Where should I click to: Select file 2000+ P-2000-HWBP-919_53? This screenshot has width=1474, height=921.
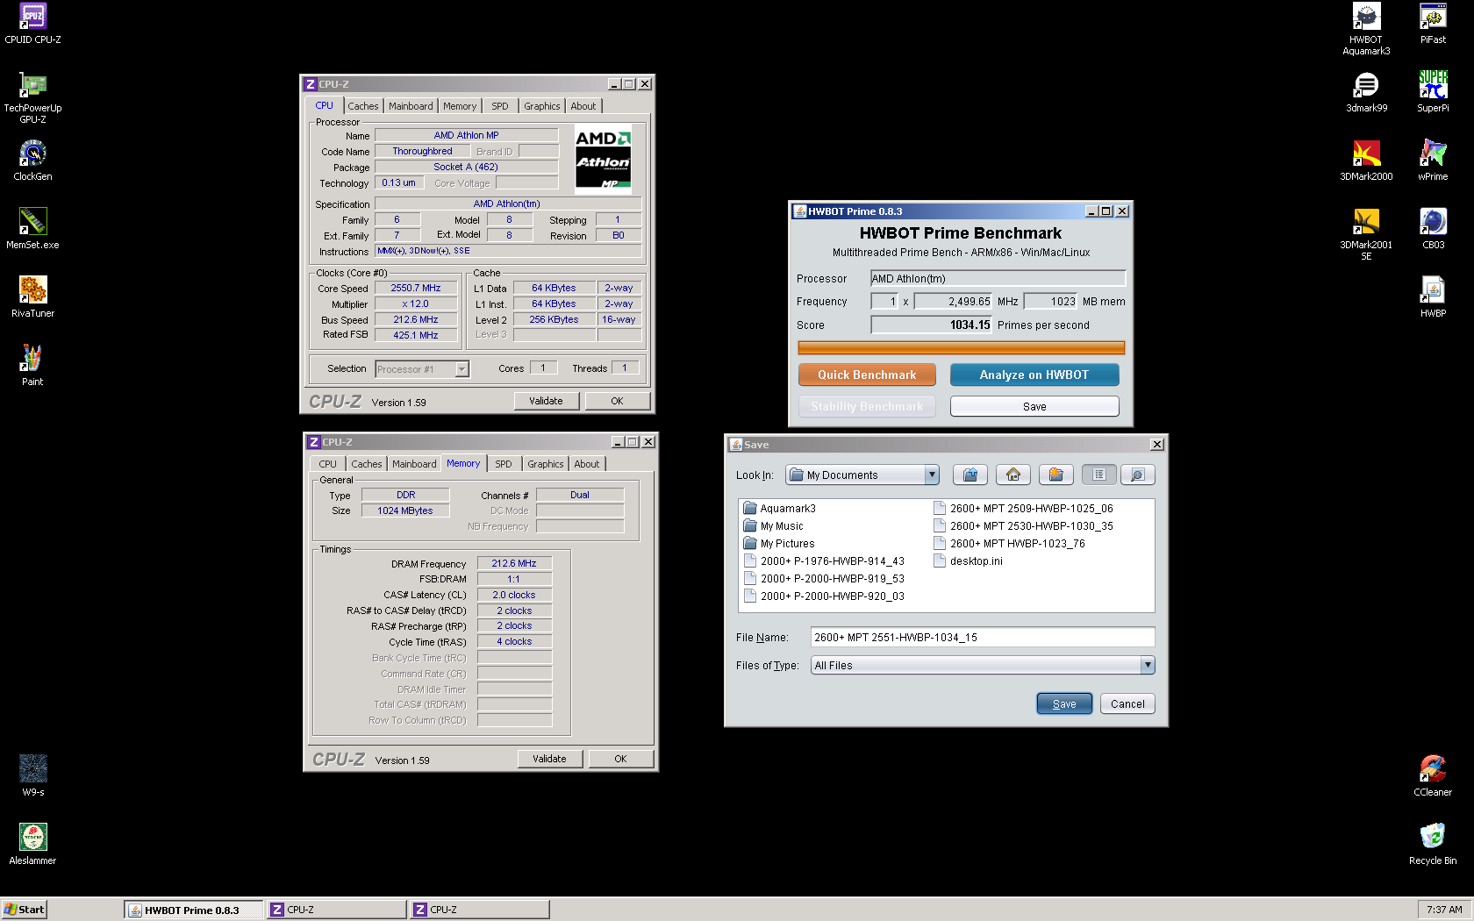[824, 578]
